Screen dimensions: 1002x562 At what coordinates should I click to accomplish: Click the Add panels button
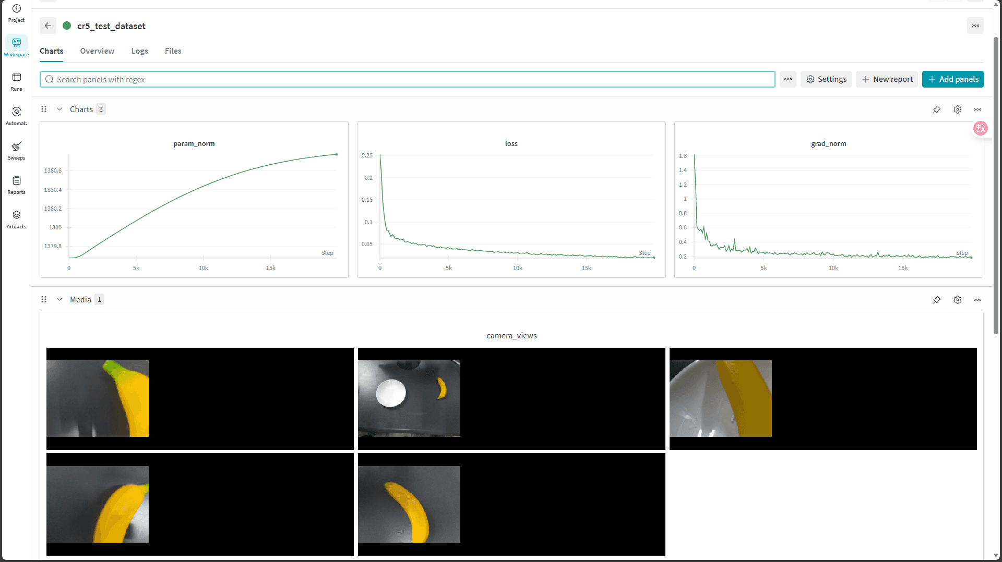952,79
